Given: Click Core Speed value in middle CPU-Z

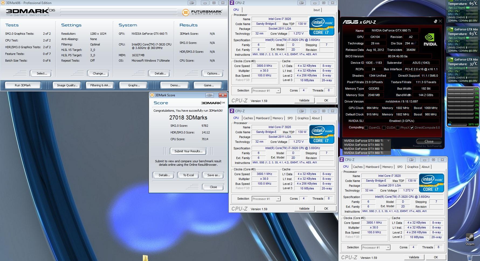Looking at the screenshot, I should click(264, 174).
